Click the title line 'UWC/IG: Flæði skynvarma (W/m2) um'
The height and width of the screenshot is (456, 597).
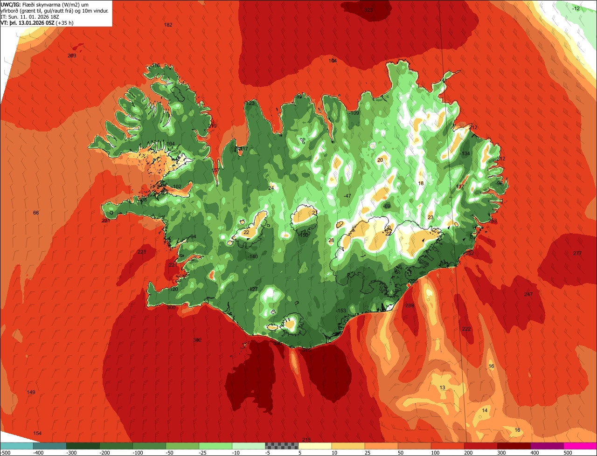pos(45,5)
